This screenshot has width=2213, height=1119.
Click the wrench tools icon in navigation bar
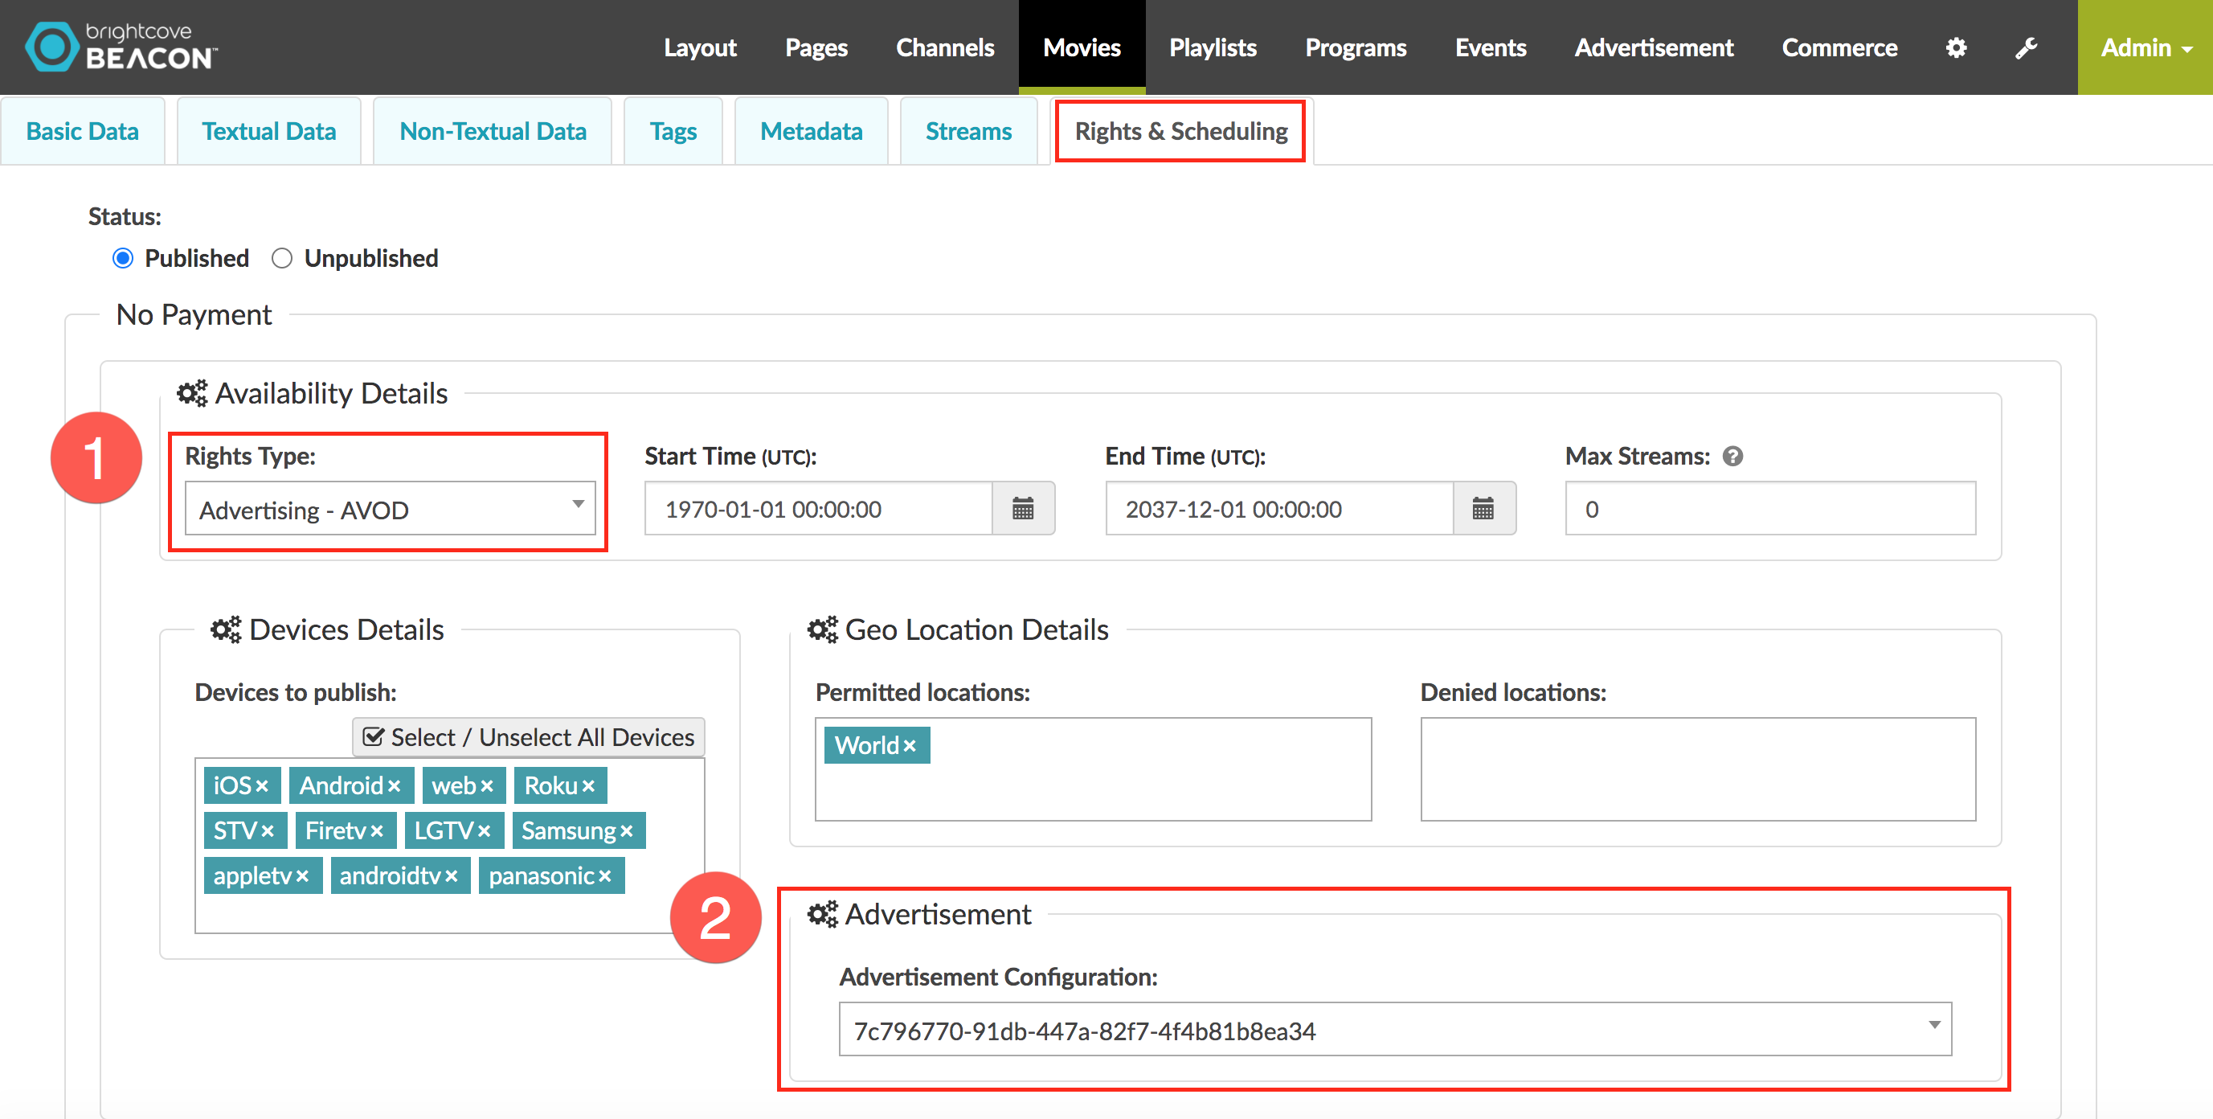pos(2026,47)
